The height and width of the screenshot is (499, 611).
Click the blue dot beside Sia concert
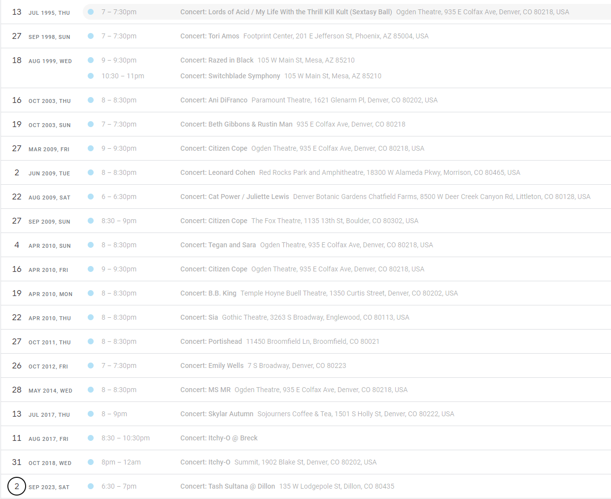(91, 317)
